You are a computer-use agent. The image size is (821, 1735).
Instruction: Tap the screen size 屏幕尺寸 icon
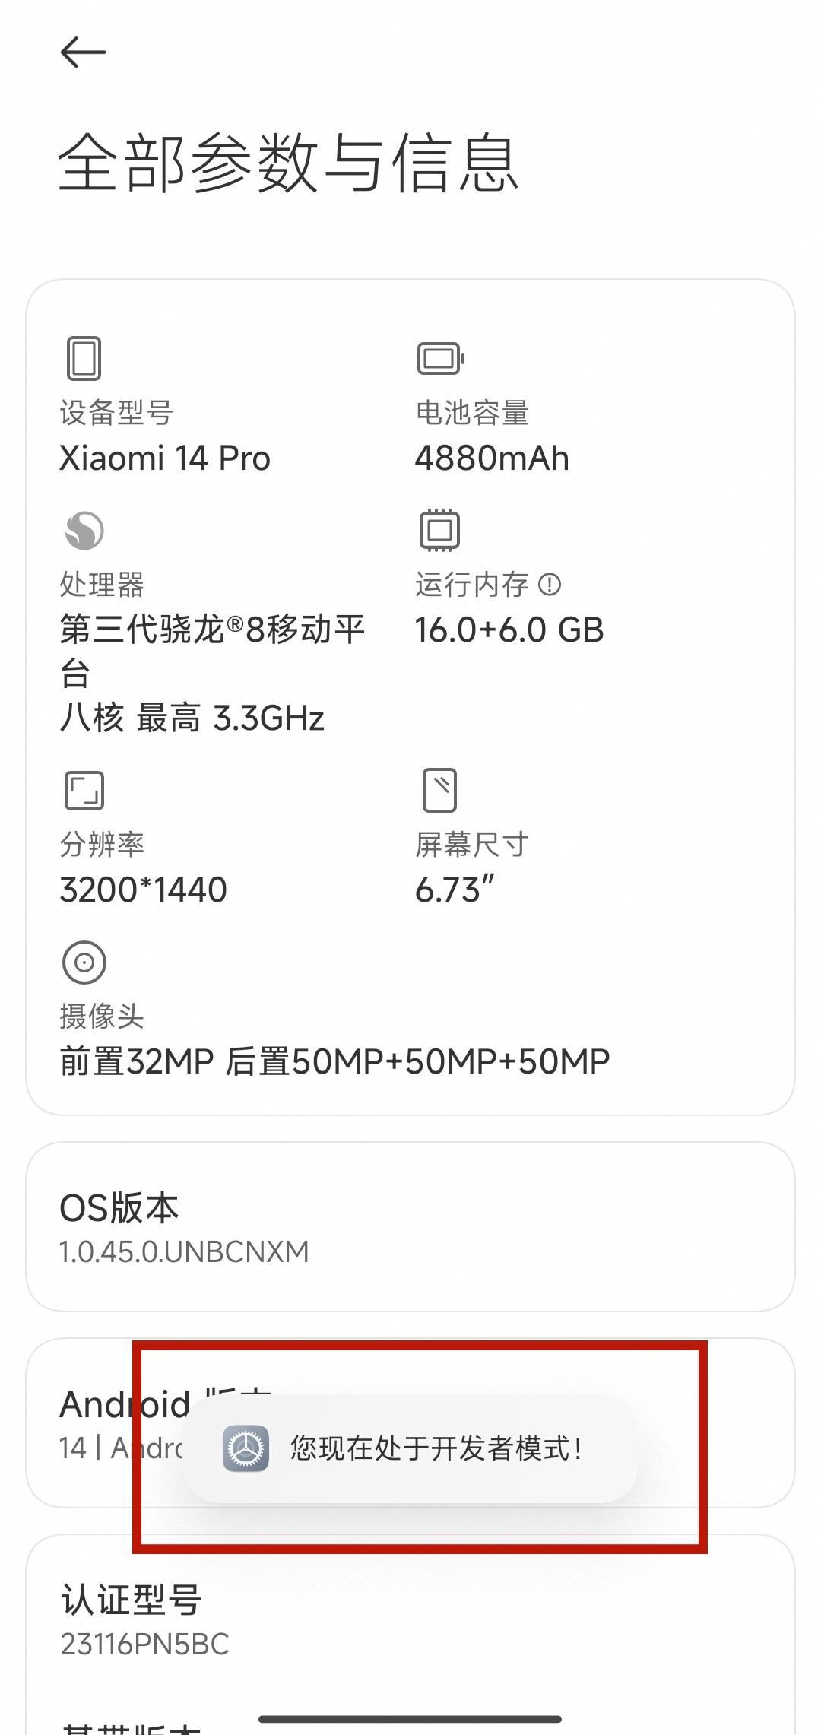pyautogui.click(x=439, y=790)
